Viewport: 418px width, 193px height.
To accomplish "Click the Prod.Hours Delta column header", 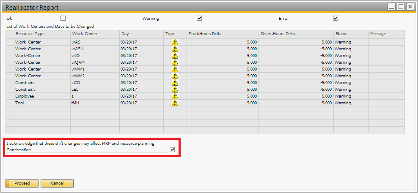I will pos(222,34).
